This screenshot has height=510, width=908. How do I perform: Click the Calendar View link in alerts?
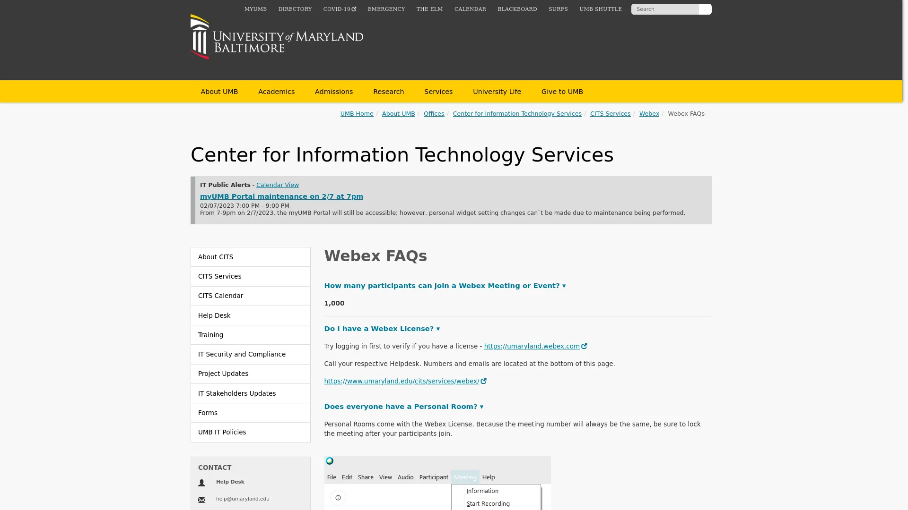pos(277,185)
